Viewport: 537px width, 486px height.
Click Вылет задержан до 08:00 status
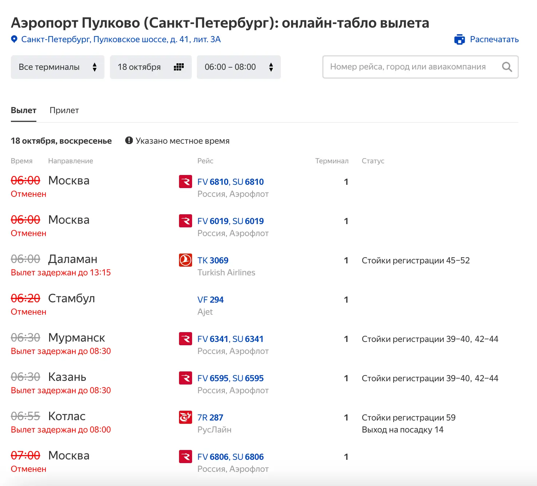pos(61,430)
